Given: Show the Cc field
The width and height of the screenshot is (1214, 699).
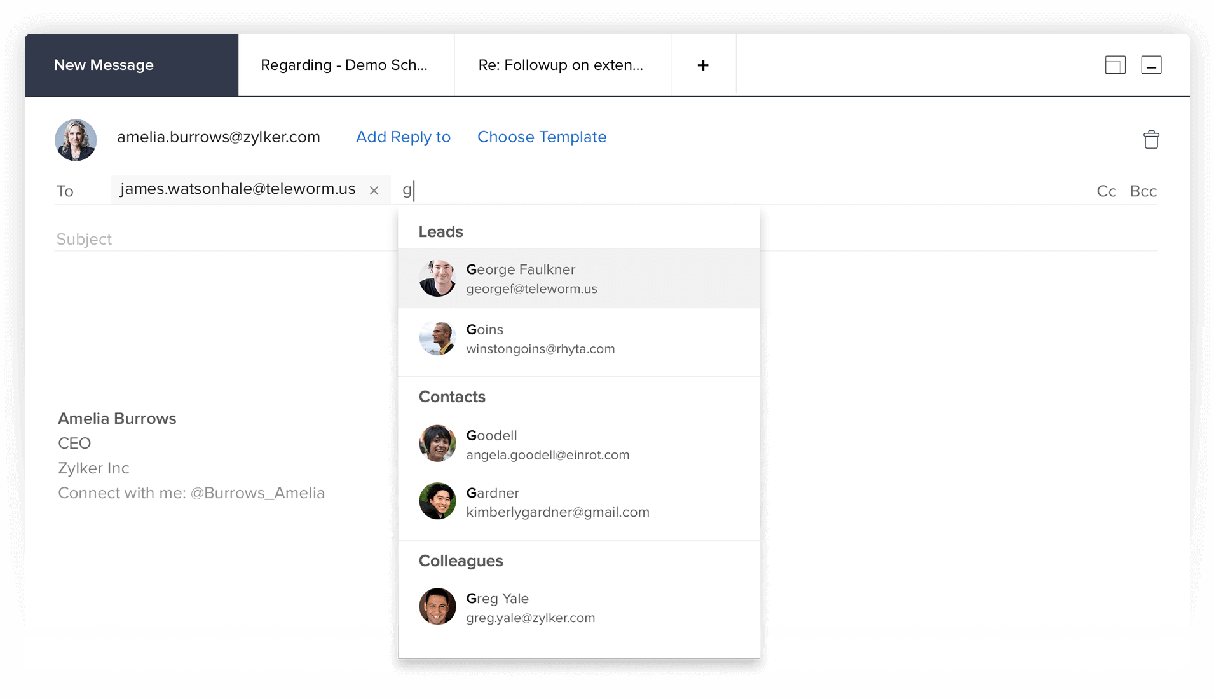Looking at the screenshot, I should (1106, 191).
